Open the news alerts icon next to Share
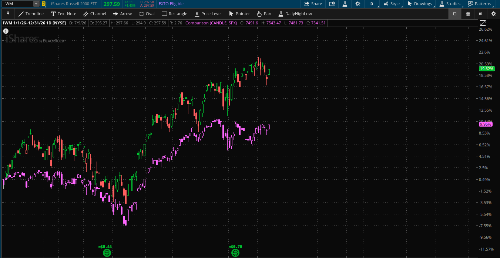The image size is (500, 258). click(x=332, y=4)
